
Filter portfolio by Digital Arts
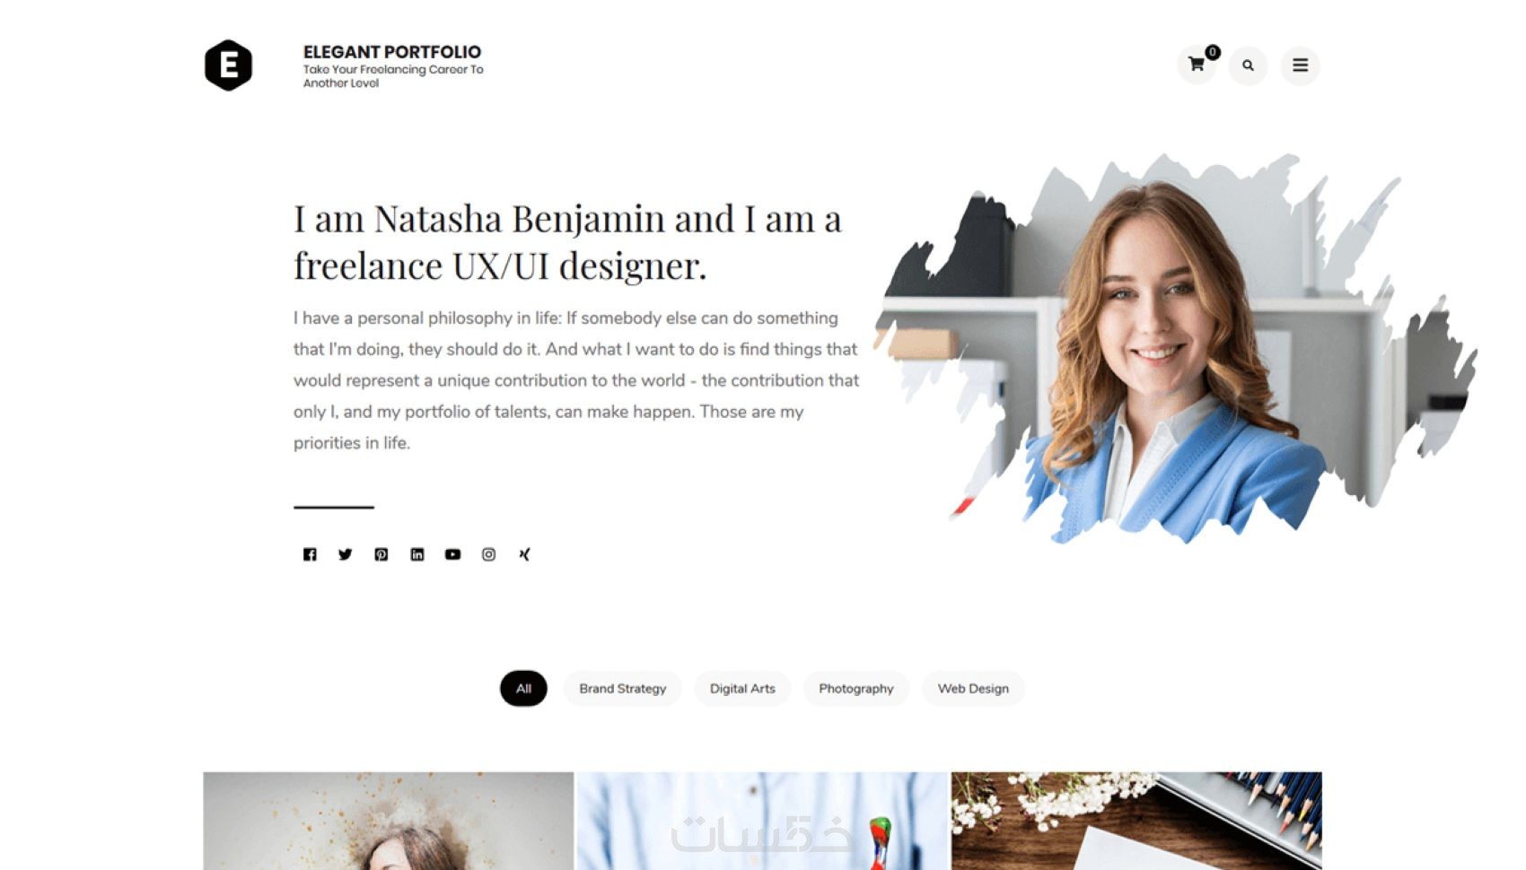(742, 688)
